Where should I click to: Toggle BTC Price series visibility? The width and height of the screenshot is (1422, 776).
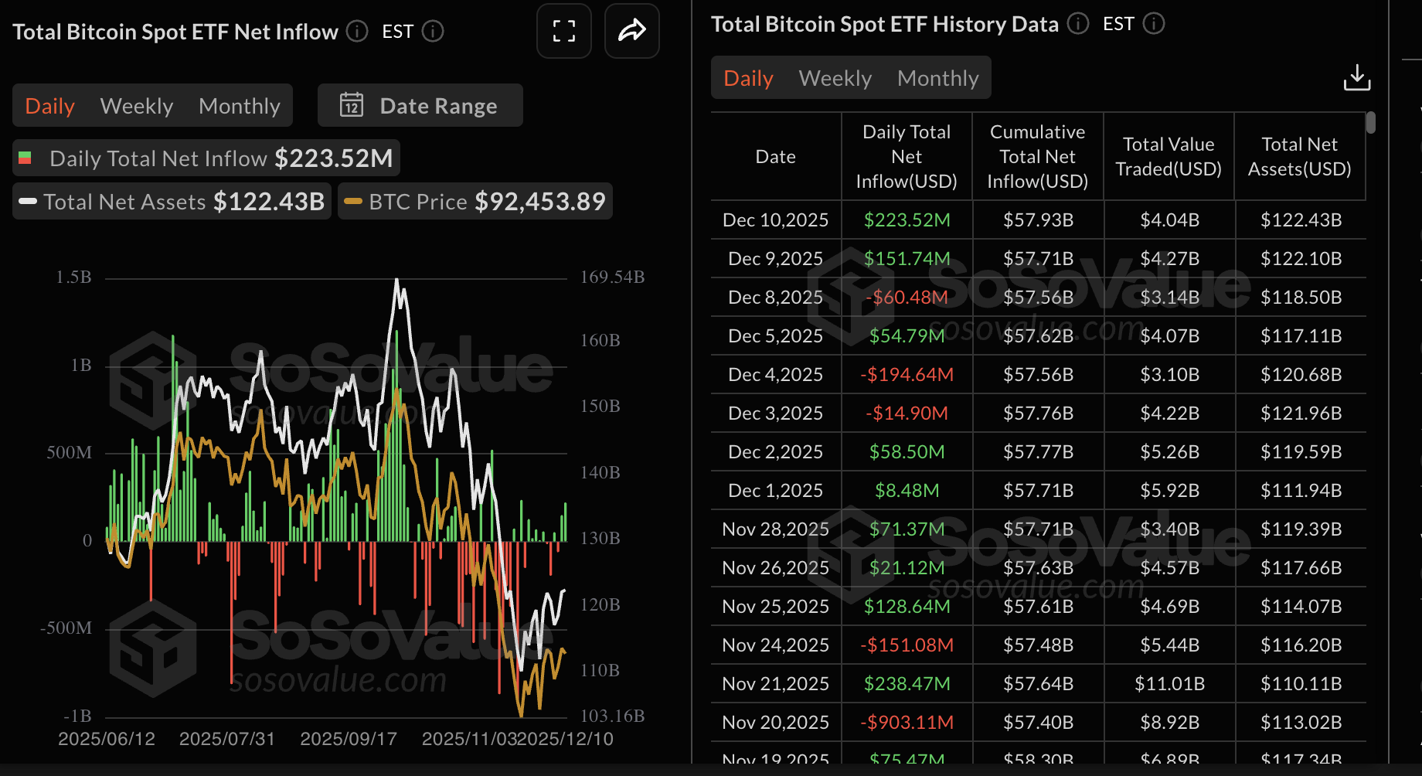tap(475, 201)
